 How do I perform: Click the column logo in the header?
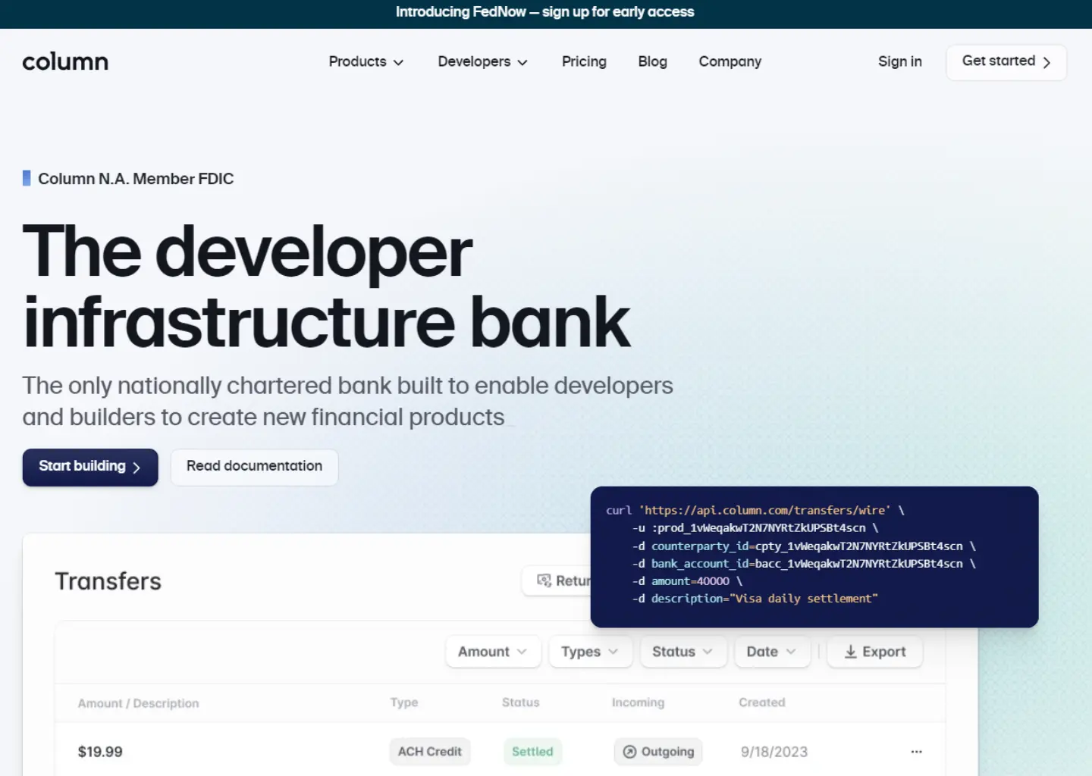[x=64, y=61]
